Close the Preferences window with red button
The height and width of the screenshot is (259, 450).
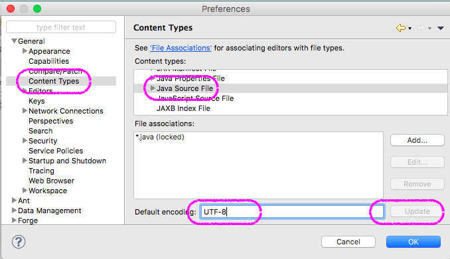click(x=11, y=9)
